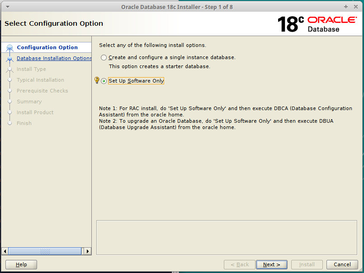Viewport: 364px width, 273px height.
Task: Click the Back button
Action: (240, 264)
